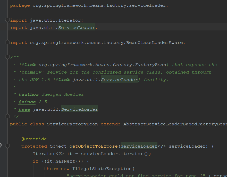Click Iterator in import java.util.Iterator
The height and width of the screenshot is (177, 227).
click(x=70, y=20)
